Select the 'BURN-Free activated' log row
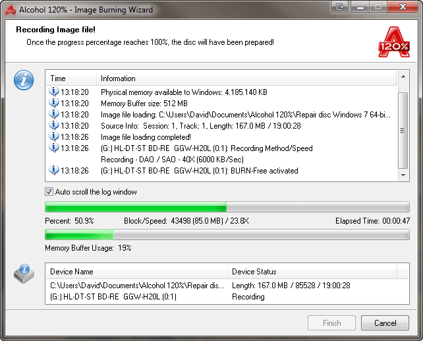The width and height of the screenshot is (423, 341). [222, 171]
